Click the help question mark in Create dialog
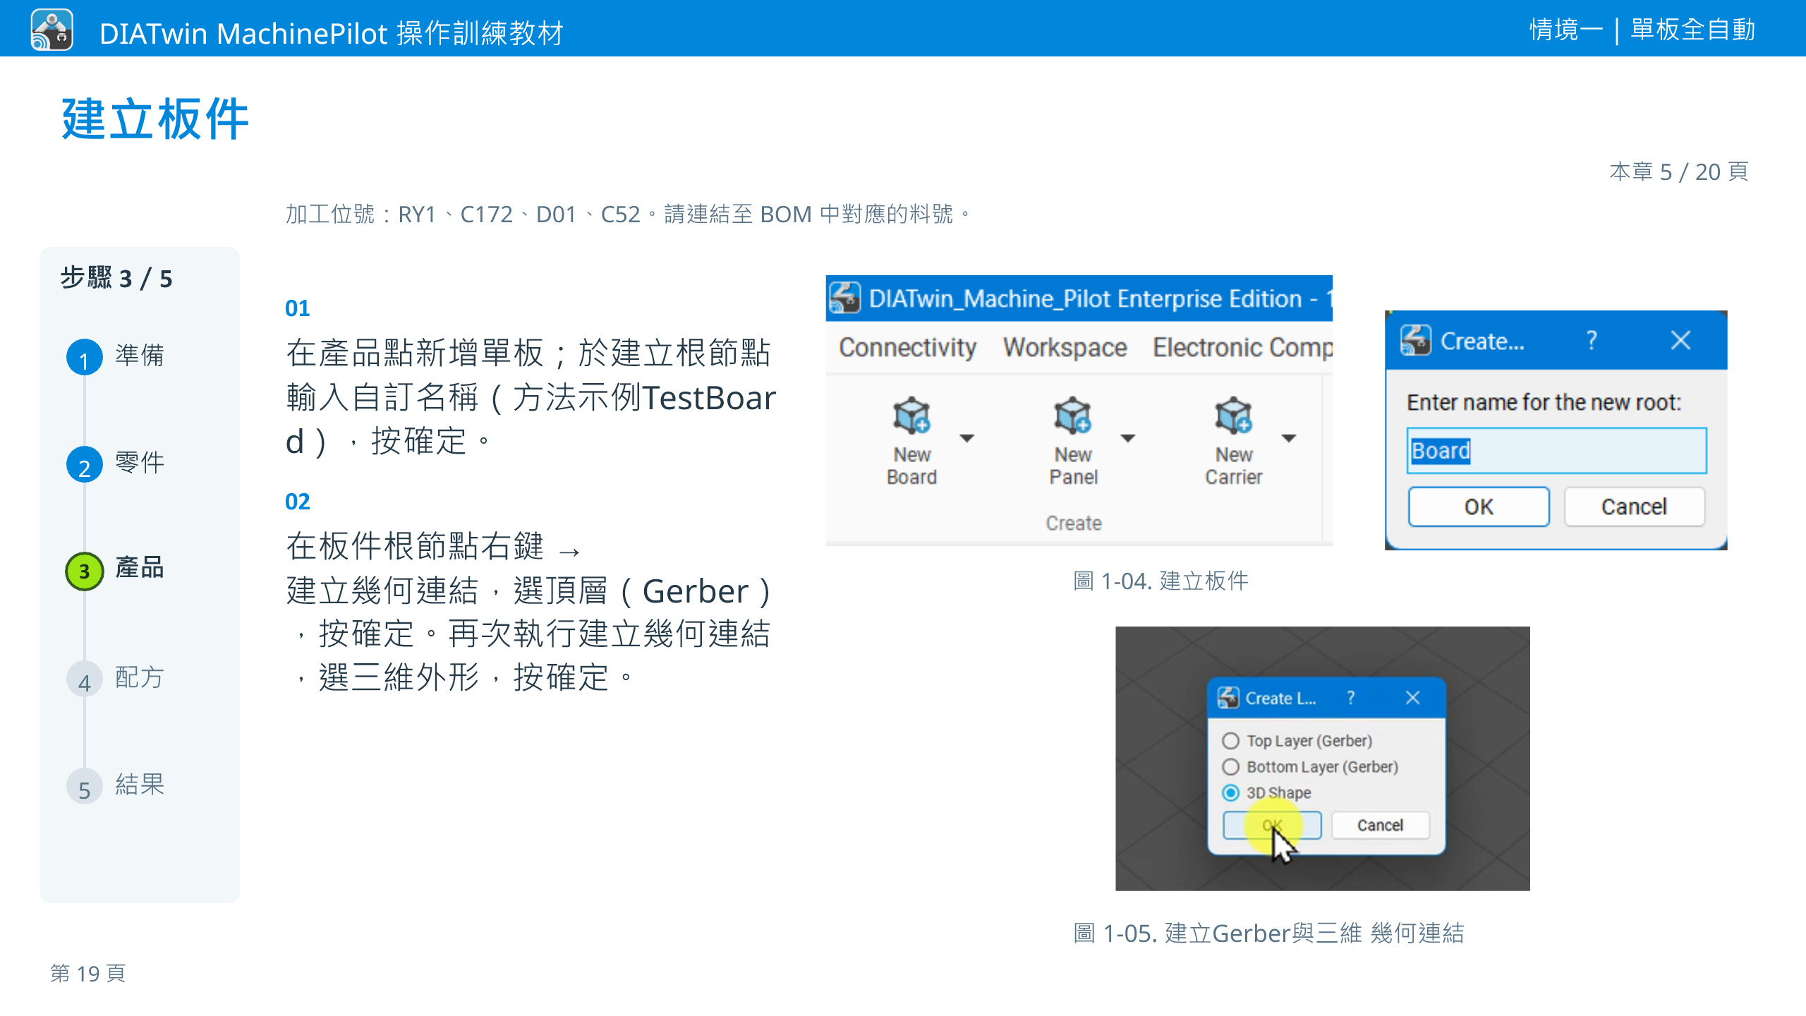The height and width of the screenshot is (1016, 1806). point(1592,340)
